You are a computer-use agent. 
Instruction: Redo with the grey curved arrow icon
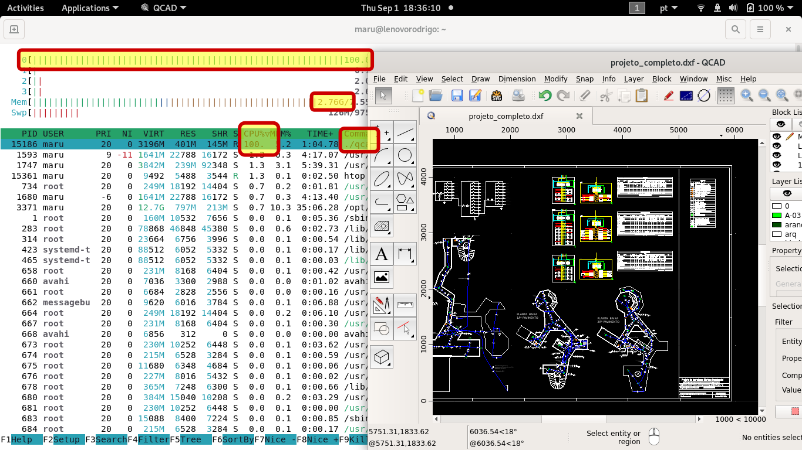click(563, 95)
